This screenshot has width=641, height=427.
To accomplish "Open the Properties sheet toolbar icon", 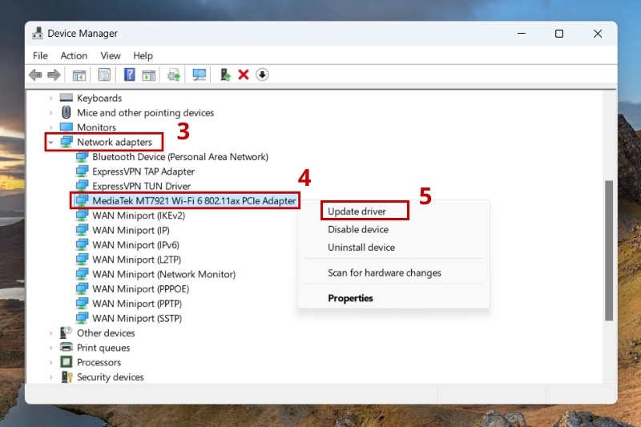I will point(104,75).
